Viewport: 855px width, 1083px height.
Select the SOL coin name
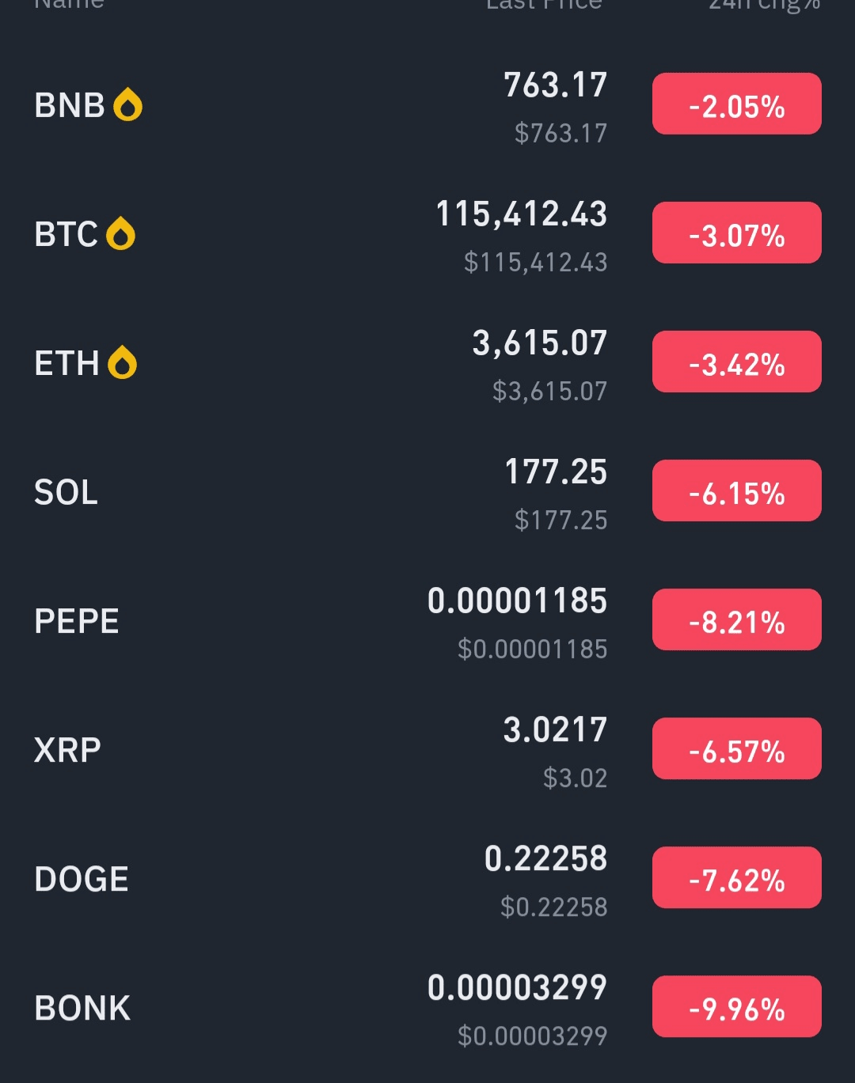point(66,492)
